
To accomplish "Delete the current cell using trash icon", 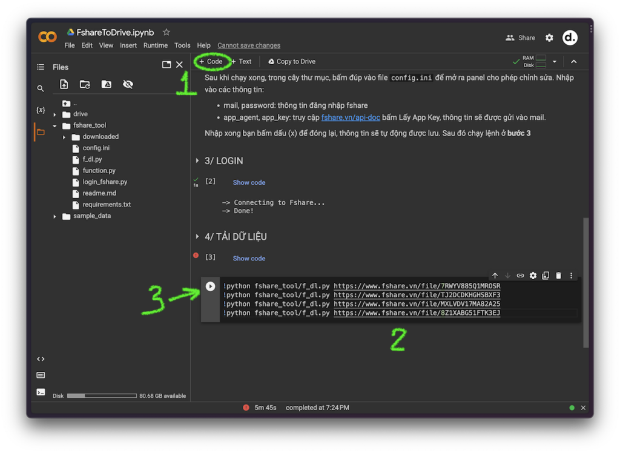I will pos(558,276).
